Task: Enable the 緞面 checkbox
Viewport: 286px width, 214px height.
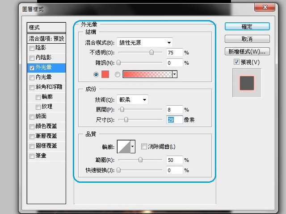Action: tap(32, 117)
